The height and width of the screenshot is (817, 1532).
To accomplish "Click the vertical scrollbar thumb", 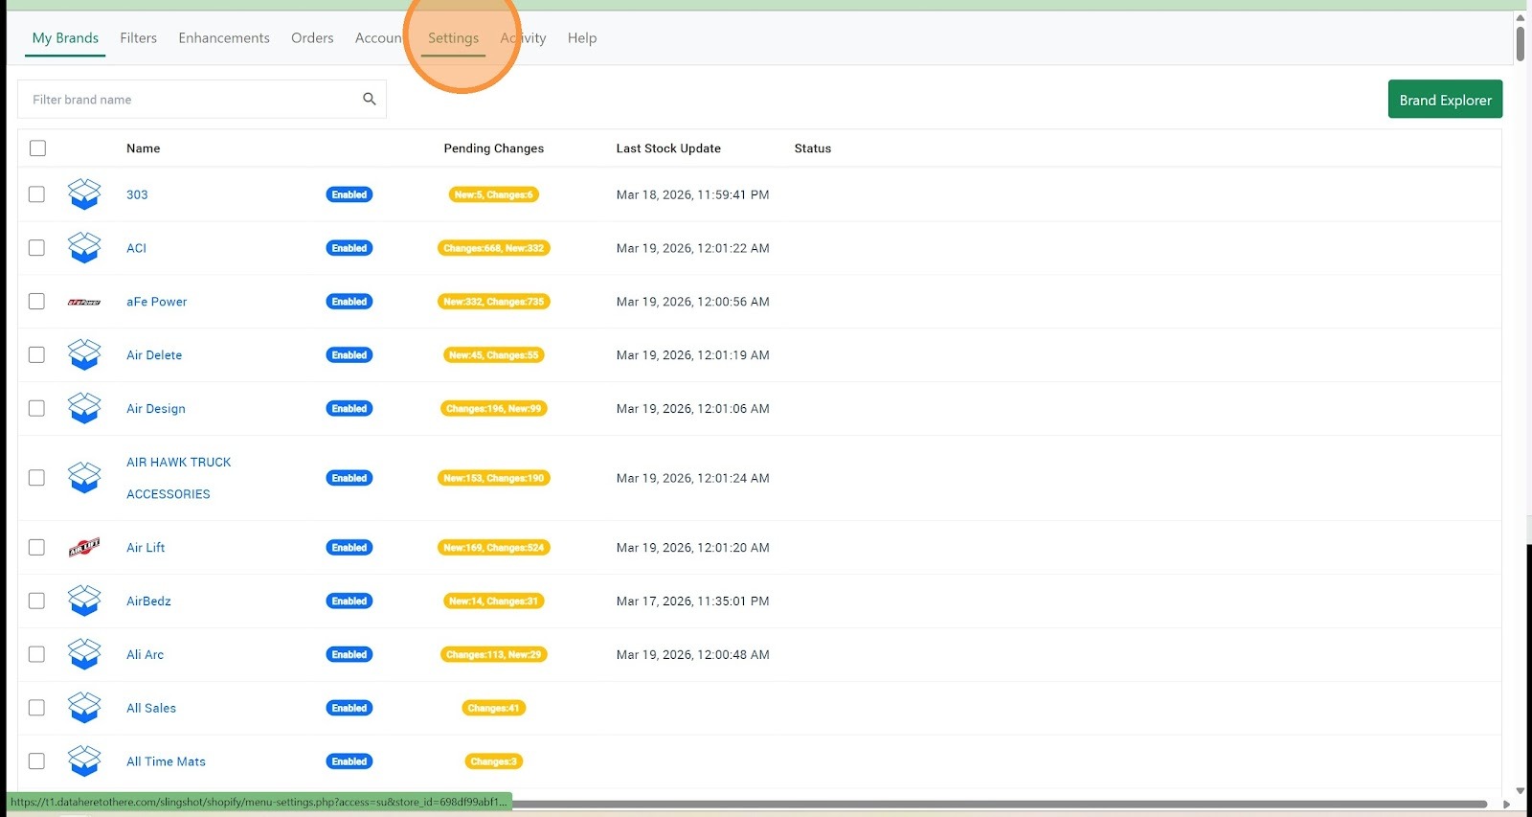I will click(1521, 43).
